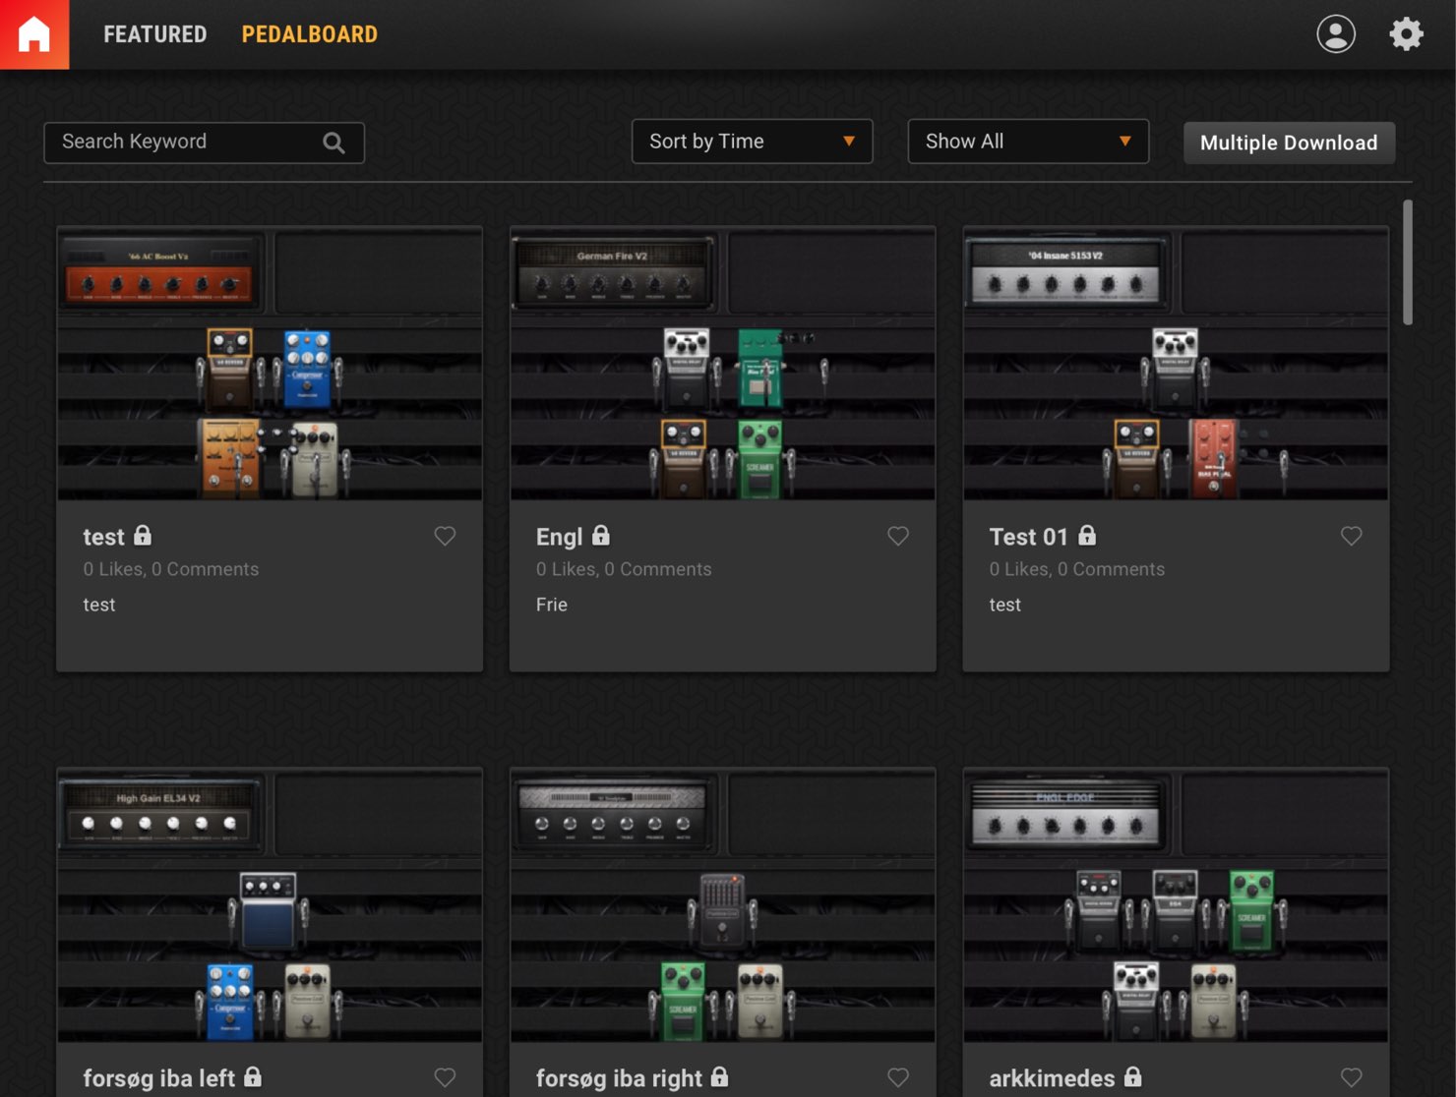Viewport: 1456px width, 1097px height.
Task: Like the 'Engl' pedalboard heart
Action: click(x=898, y=536)
